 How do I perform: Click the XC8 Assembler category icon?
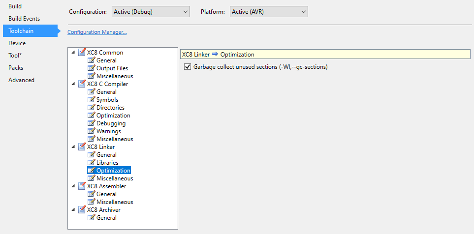[82, 186]
